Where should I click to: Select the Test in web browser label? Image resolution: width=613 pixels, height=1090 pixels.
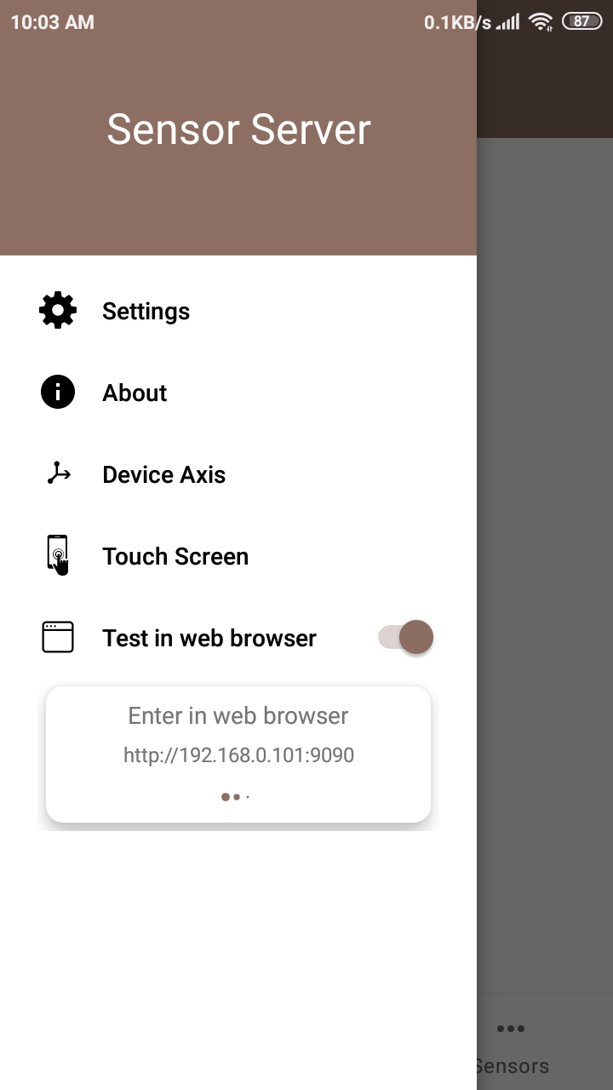tap(209, 638)
